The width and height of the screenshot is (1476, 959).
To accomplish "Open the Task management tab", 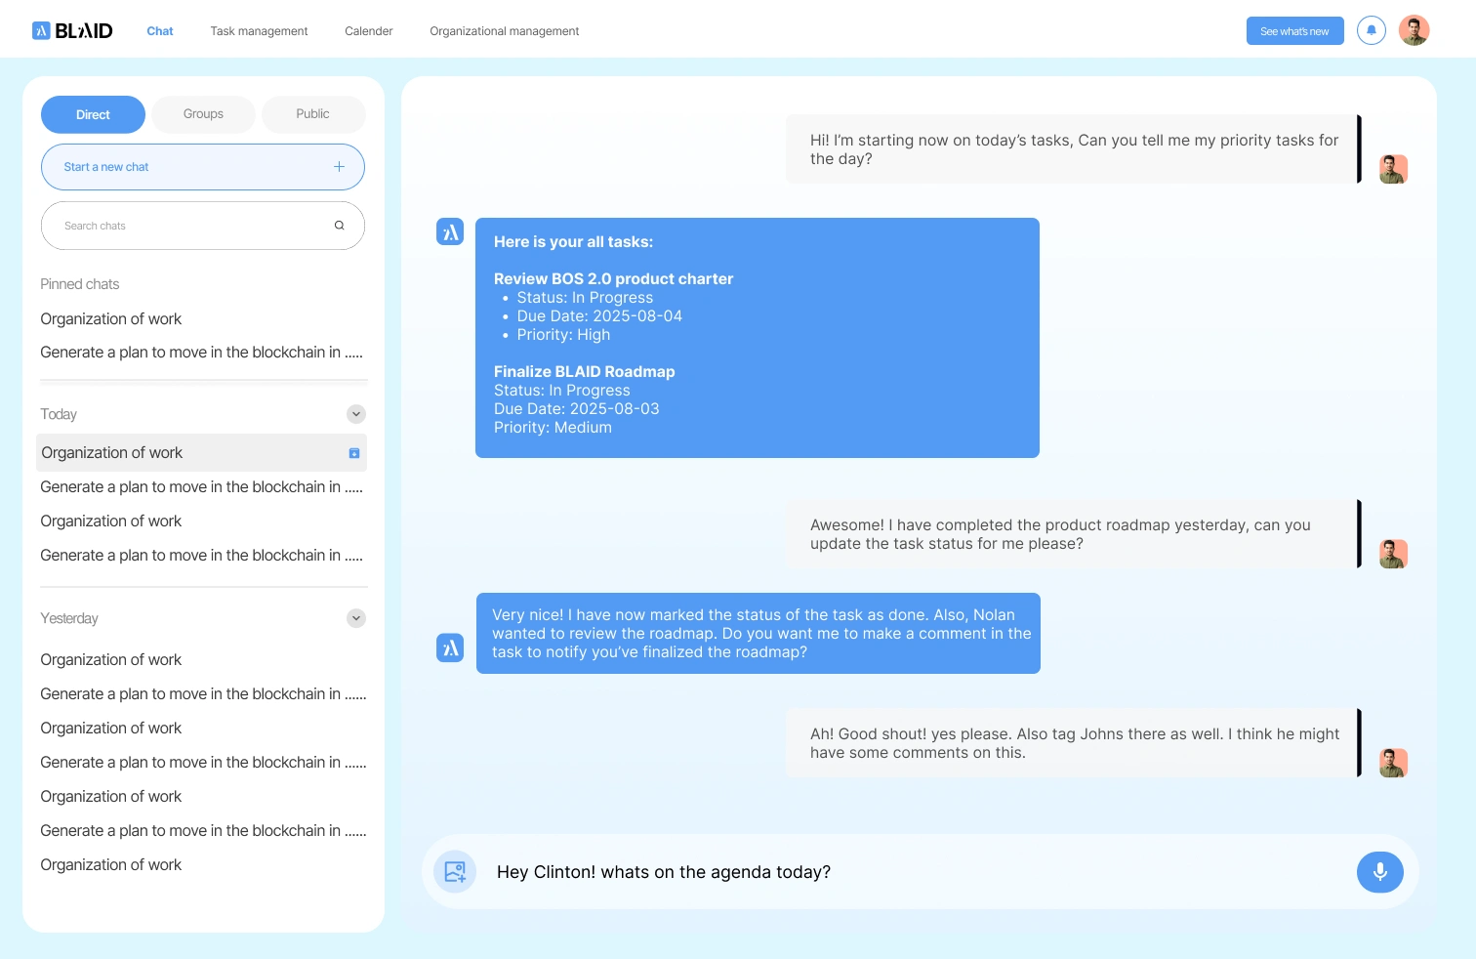I will pyautogui.click(x=259, y=30).
